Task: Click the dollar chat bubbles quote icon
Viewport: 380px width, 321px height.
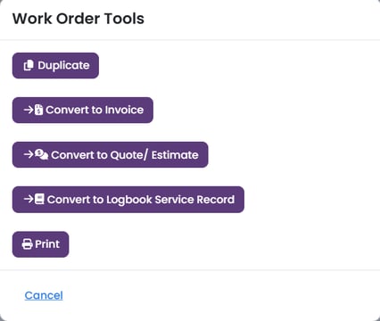Action: point(41,154)
